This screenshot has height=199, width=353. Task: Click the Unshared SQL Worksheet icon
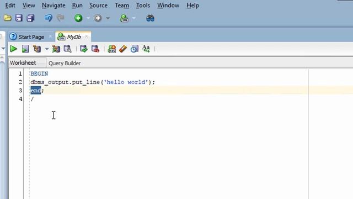pos(111,49)
